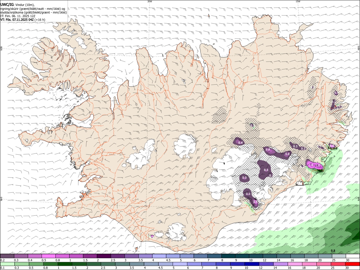This screenshot has height=270, width=360.
Task: Click the palest green swatch between 0.1 and 0.3
Action: pos(7,264)
